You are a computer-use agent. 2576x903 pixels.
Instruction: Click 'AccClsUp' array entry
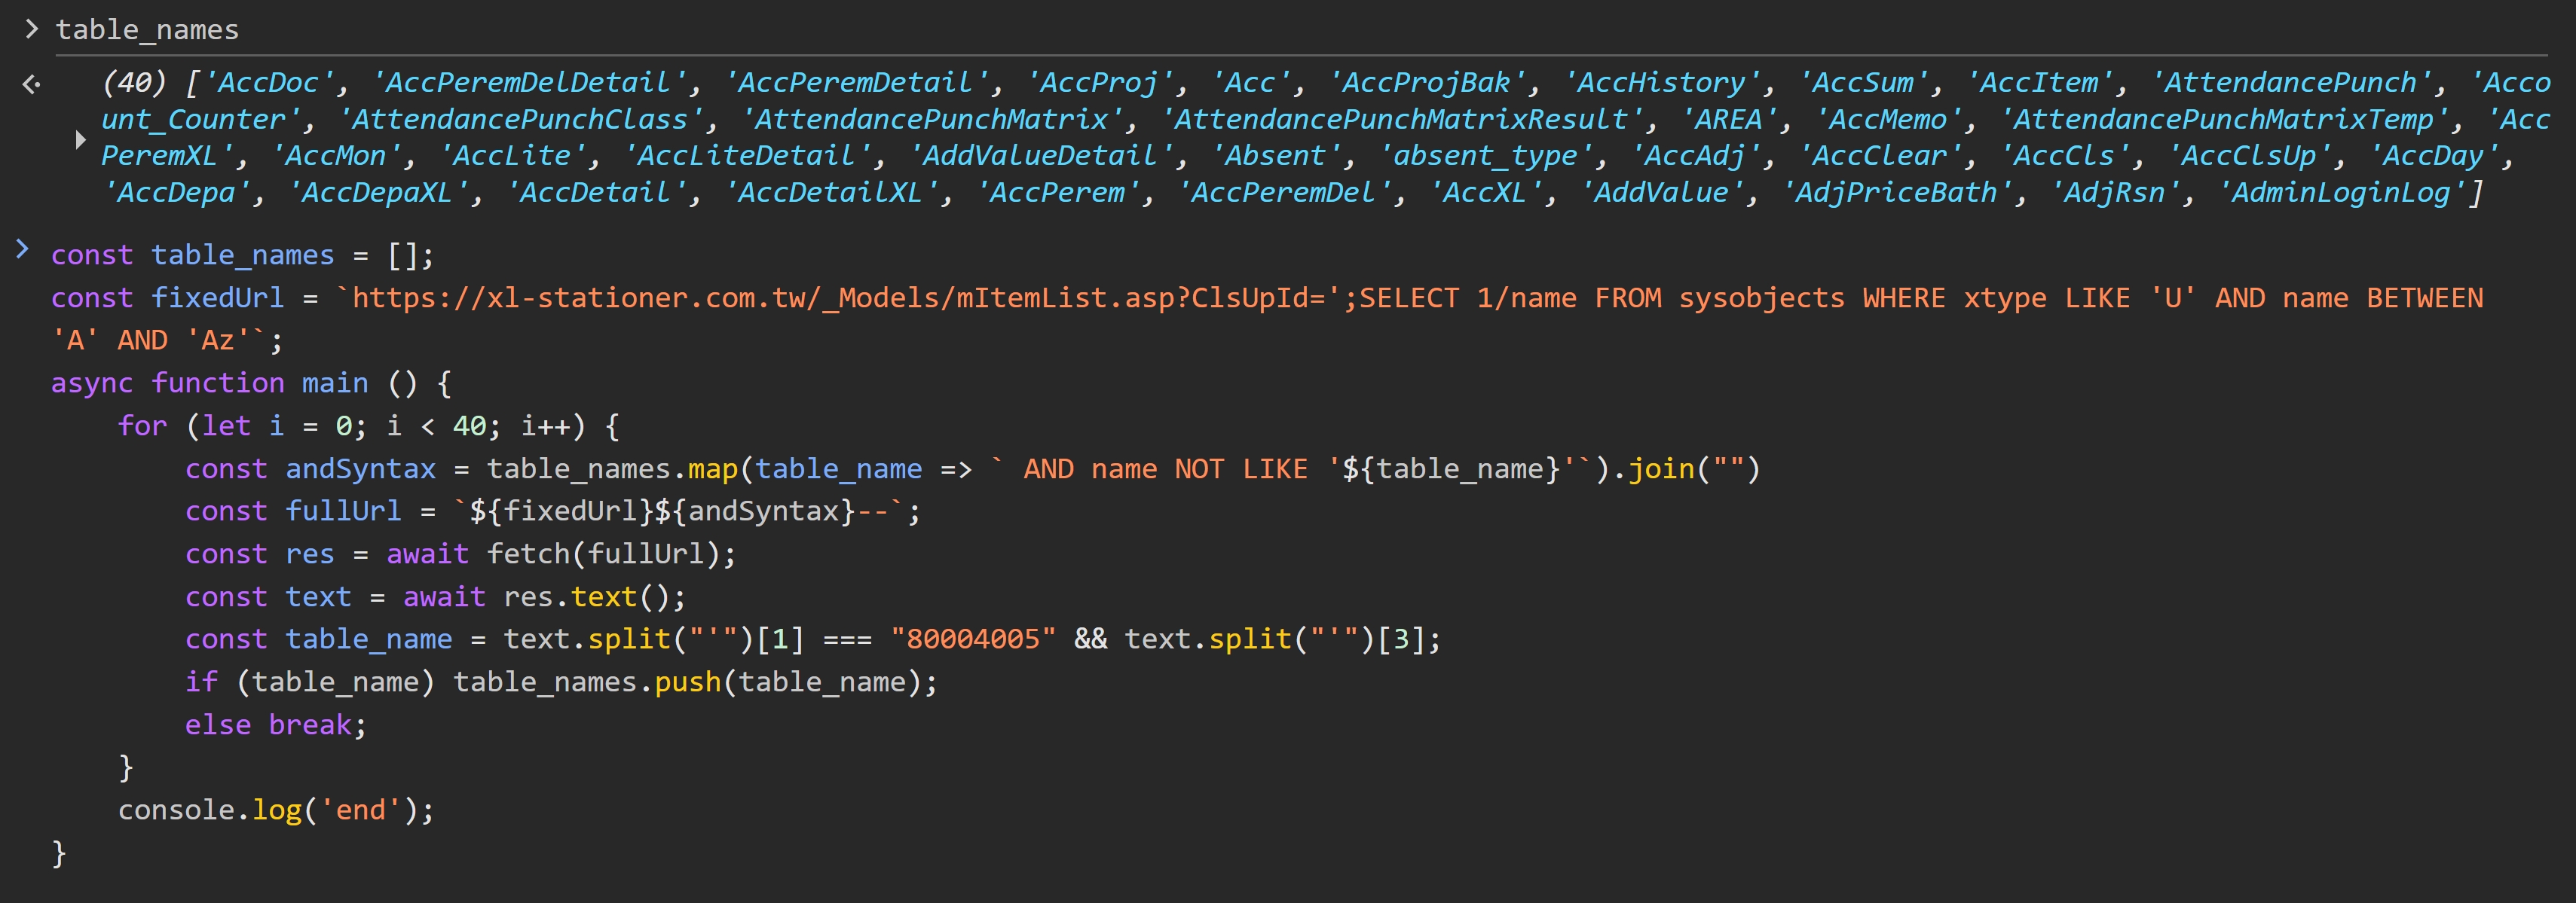tap(2250, 157)
